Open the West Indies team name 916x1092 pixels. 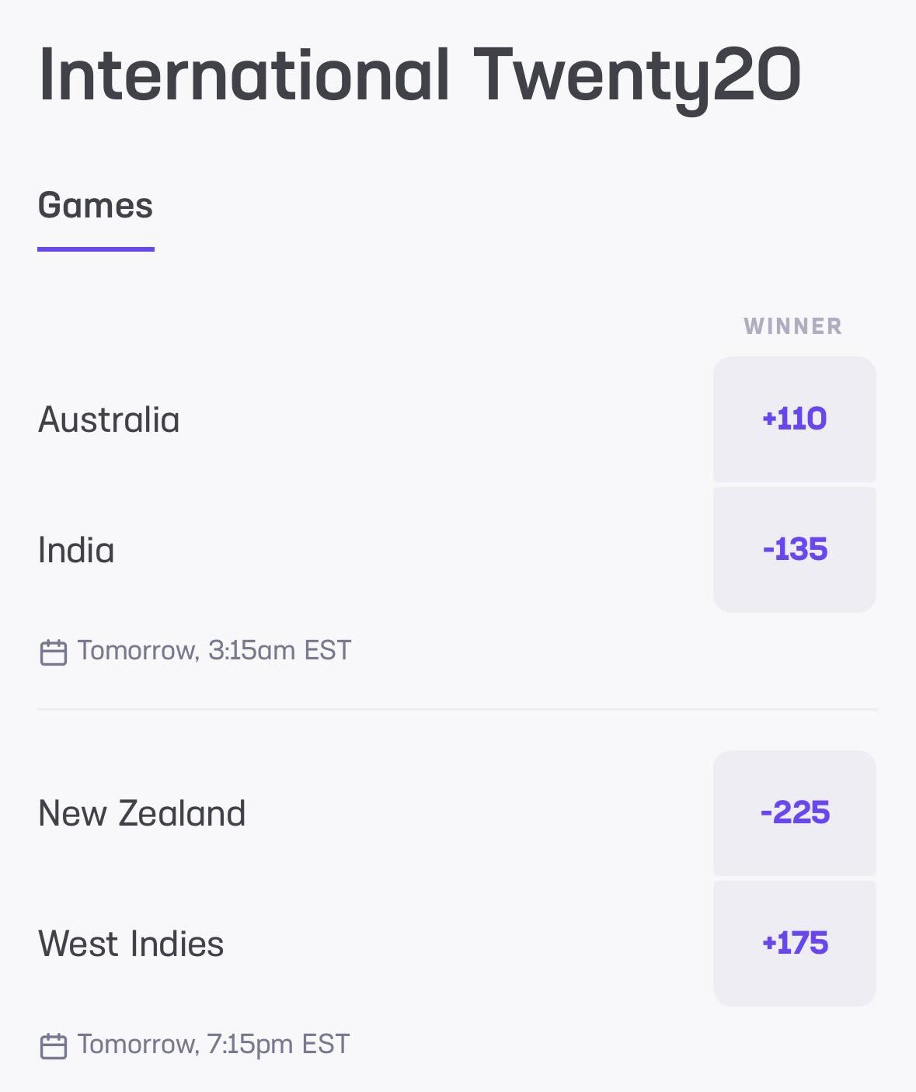coord(131,944)
